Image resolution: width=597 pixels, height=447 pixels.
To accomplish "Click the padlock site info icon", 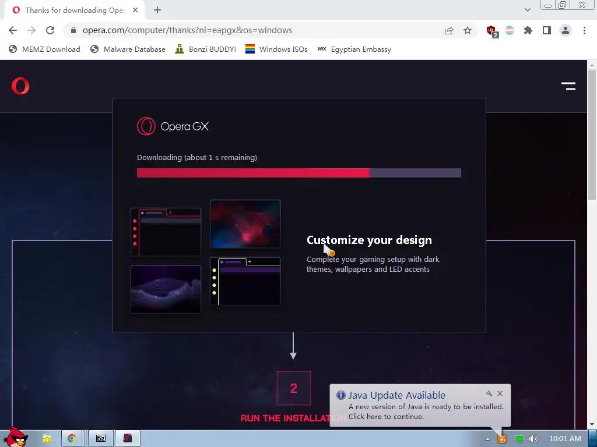I will pos(73,30).
